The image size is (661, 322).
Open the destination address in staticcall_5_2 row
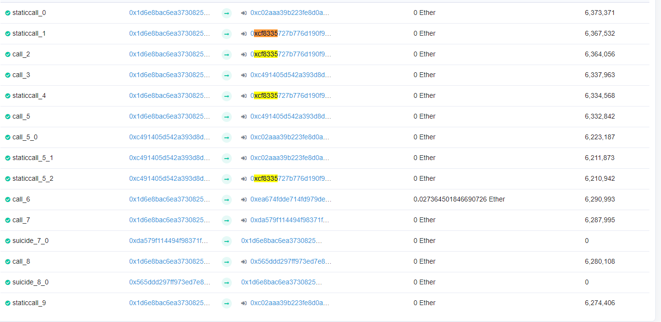(x=291, y=179)
